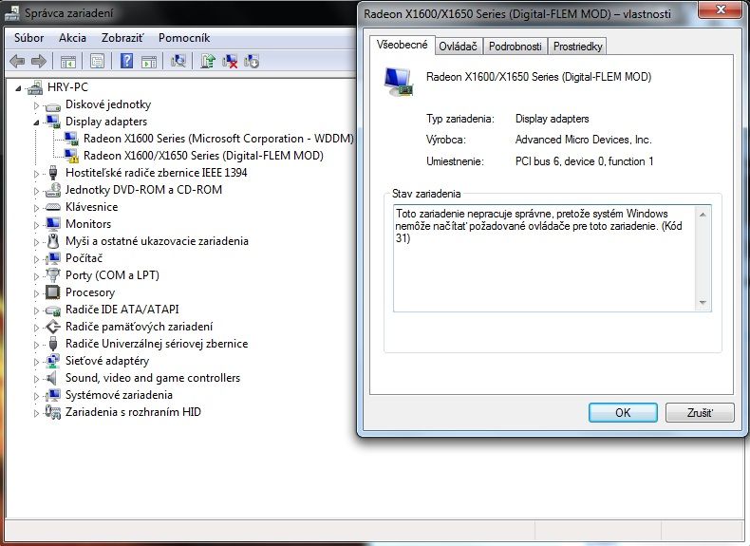The width and height of the screenshot is (750, 546).
Task: Select Radiče Univerzálnej sériovej zbernice item
Action: (157, 344)
